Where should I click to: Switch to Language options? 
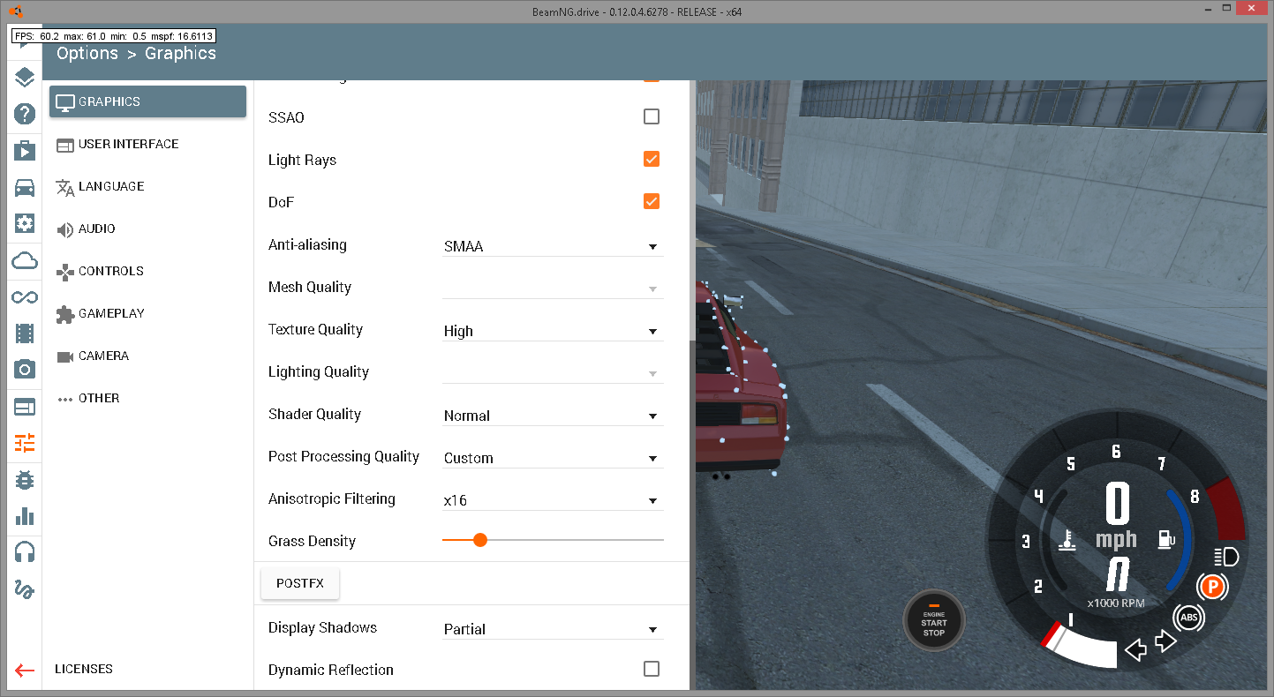(147, 186)
